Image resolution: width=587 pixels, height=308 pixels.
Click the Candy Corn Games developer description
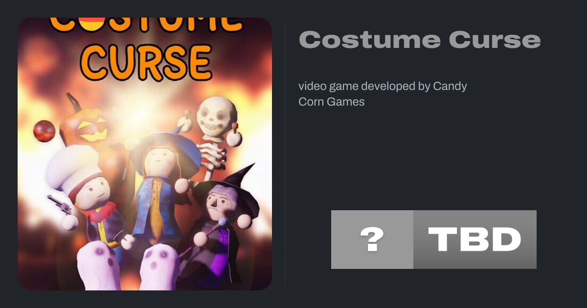tap(383, 94)
